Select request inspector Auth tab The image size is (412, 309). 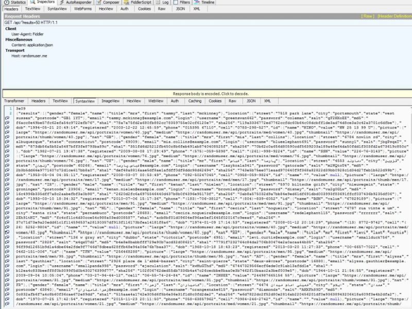pos(124,9)
